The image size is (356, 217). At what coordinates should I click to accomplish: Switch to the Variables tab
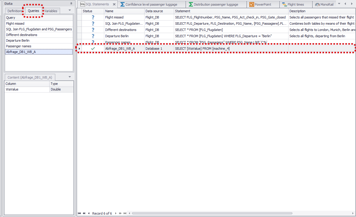pyautogui.click(x=51, y=11)
